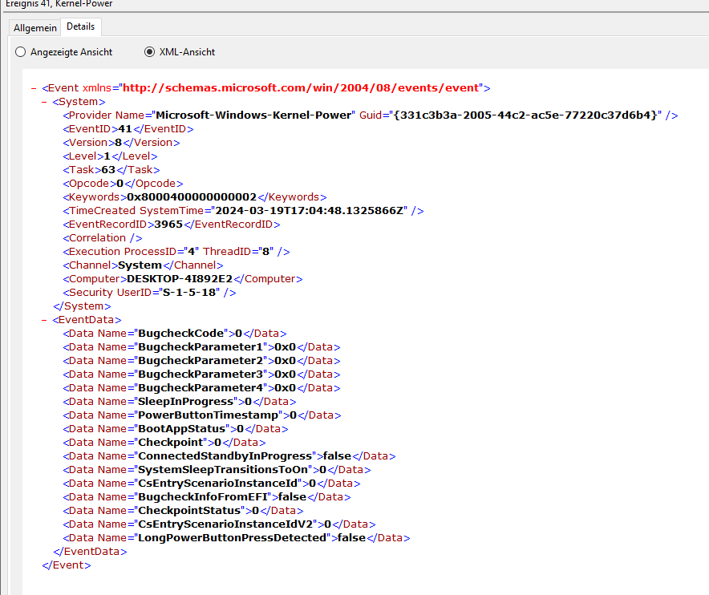The image size is (709, 595).
Task: Click the Ereignis 41, Kernel-Power header
Action: 59,4
